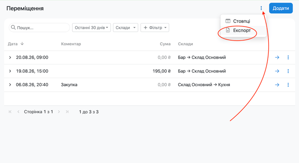299x163 pixels.
Task: Click the Закупка comment cell
Action: 69,85
